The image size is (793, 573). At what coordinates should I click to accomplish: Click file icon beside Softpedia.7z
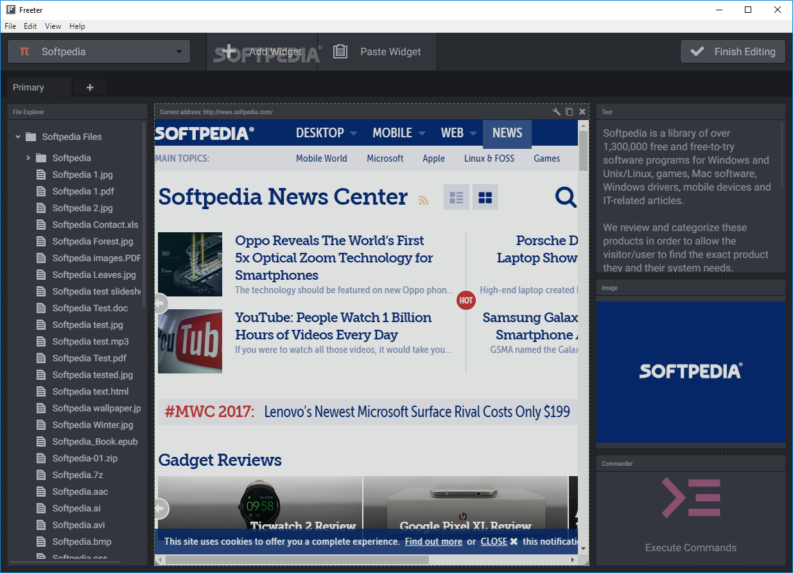click(x=41, y=475)
